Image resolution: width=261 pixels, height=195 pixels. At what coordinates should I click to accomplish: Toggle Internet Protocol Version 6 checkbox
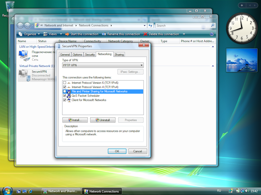coord(65,83)
